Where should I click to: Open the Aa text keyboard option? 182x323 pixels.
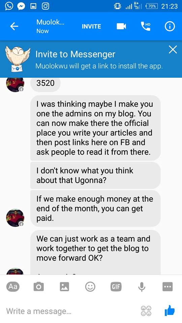coord(13,287)
